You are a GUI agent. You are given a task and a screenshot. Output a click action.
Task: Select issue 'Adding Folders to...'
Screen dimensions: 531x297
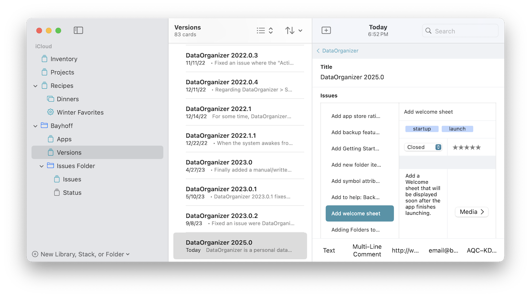(360, 230)
